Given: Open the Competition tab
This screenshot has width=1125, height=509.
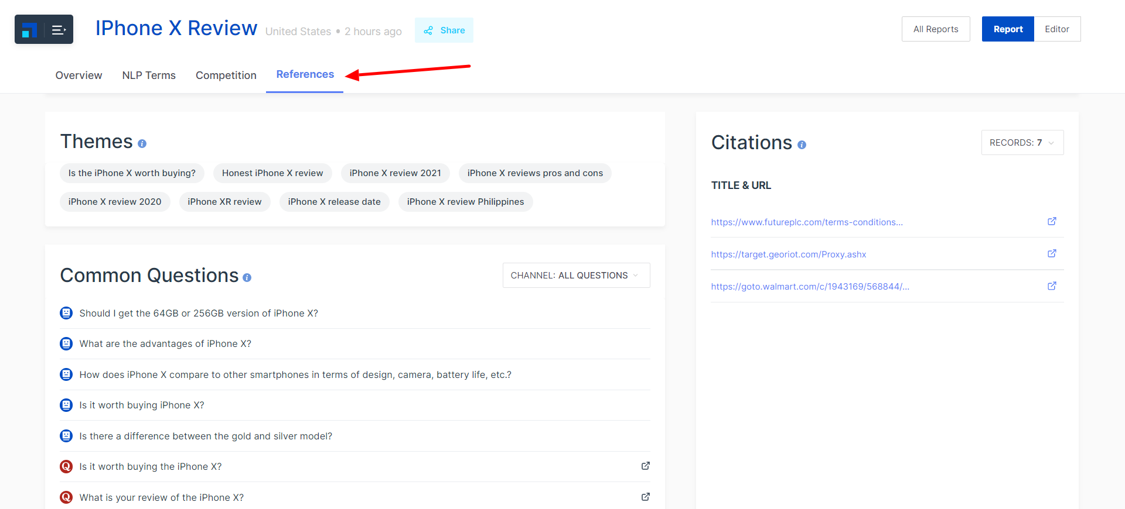Looking at the screenshot, I should tap(226, 75).
